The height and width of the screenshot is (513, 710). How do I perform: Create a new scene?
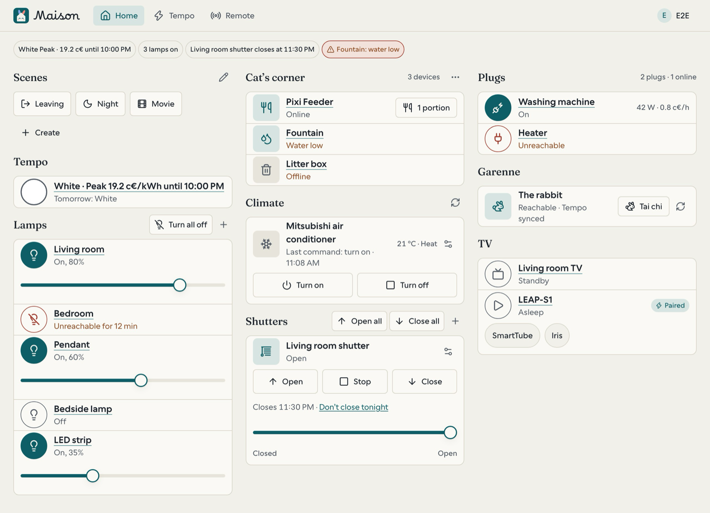pyautogui.click(x=41, y=133)
